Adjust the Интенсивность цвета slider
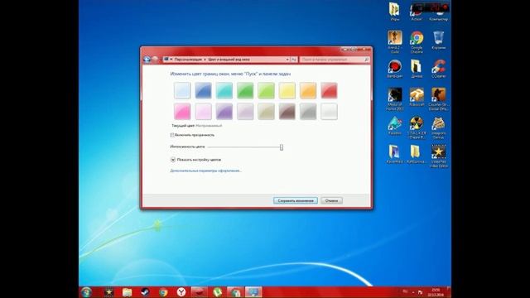The image size is (530, 298). pos(282,147)
